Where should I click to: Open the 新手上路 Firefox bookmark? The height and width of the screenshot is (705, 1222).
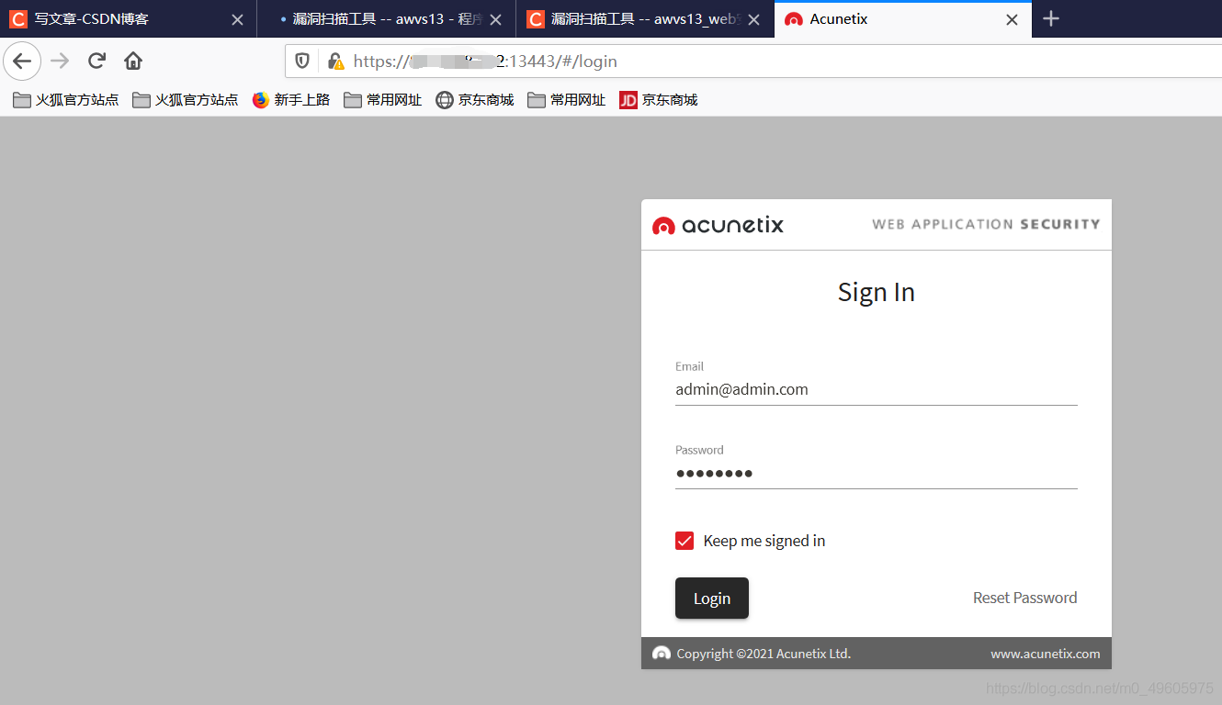tap(291, 100)
